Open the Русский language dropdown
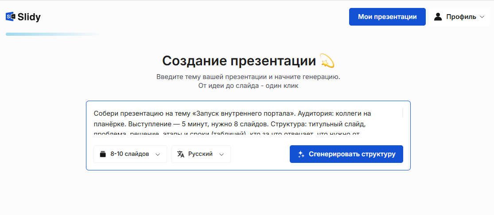 click(201, 154)
